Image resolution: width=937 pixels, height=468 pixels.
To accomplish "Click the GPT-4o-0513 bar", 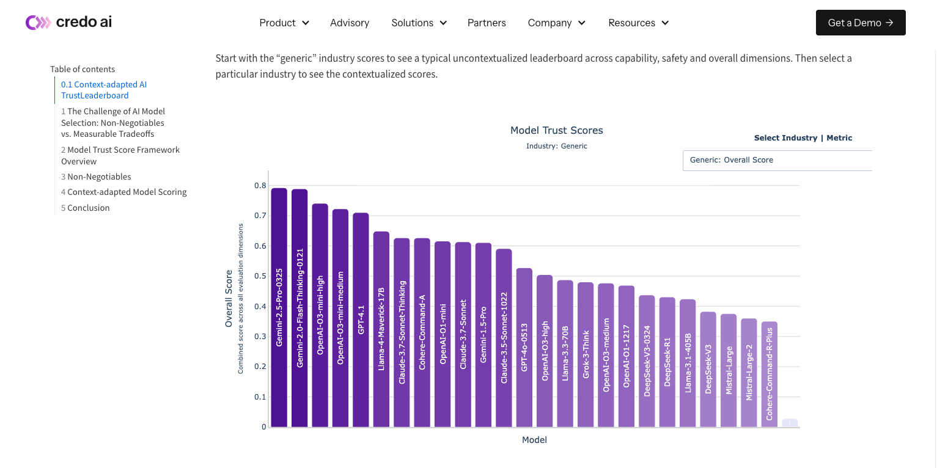I will point(524,348).
